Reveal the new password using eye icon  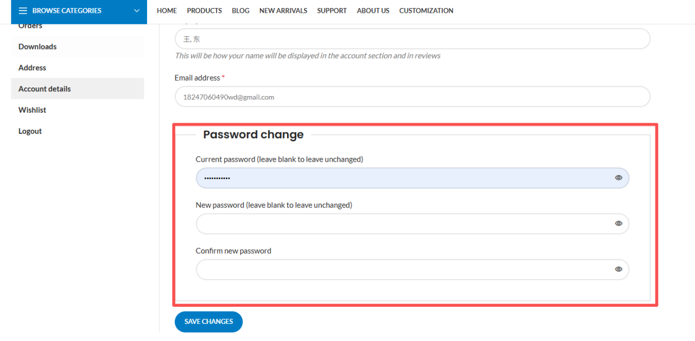coord(619,224)
